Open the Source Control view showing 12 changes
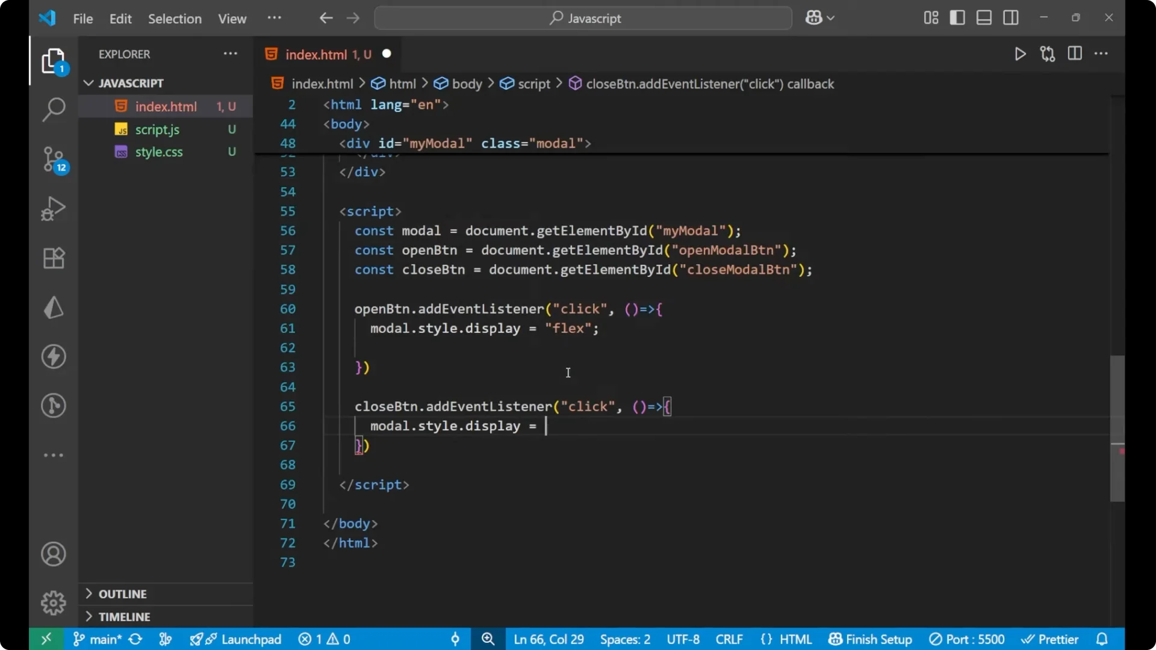 click(x=53, y=159)
